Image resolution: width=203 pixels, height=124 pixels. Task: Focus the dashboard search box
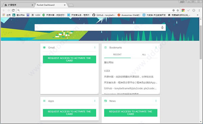pyautogui.click(x=100, y=27)
